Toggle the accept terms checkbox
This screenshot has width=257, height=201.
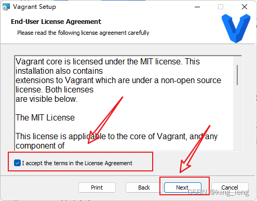click(x=17, y=163)
